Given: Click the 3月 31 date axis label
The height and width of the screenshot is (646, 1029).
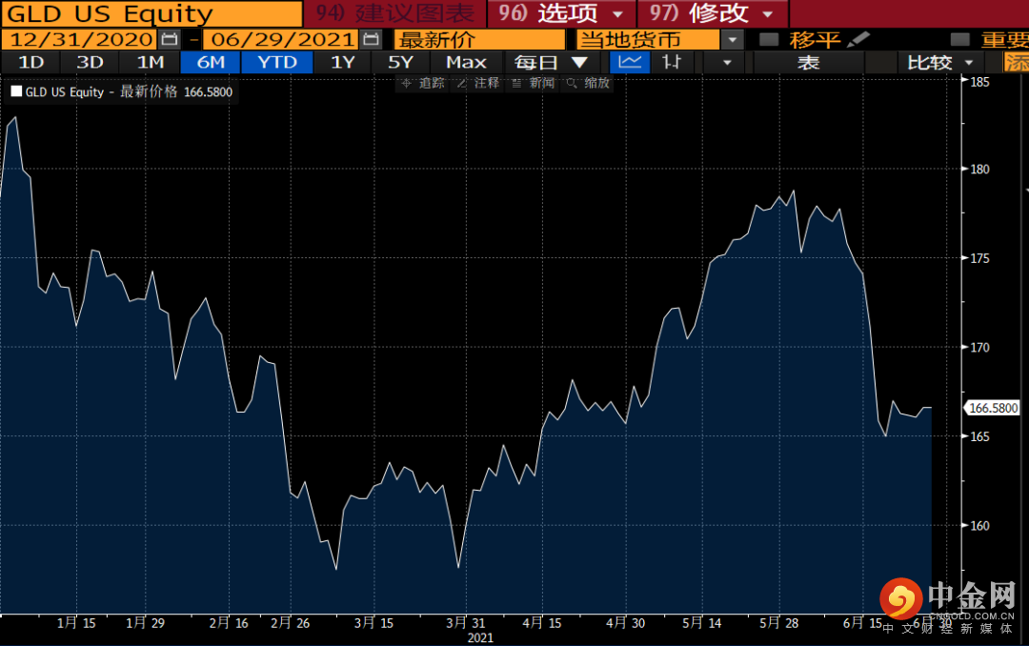Looking at the screenshot, I should pyautogui.click(x=465, y=623).
